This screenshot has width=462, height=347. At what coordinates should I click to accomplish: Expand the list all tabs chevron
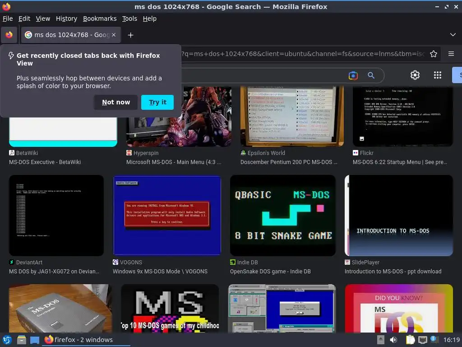[453, 35]
